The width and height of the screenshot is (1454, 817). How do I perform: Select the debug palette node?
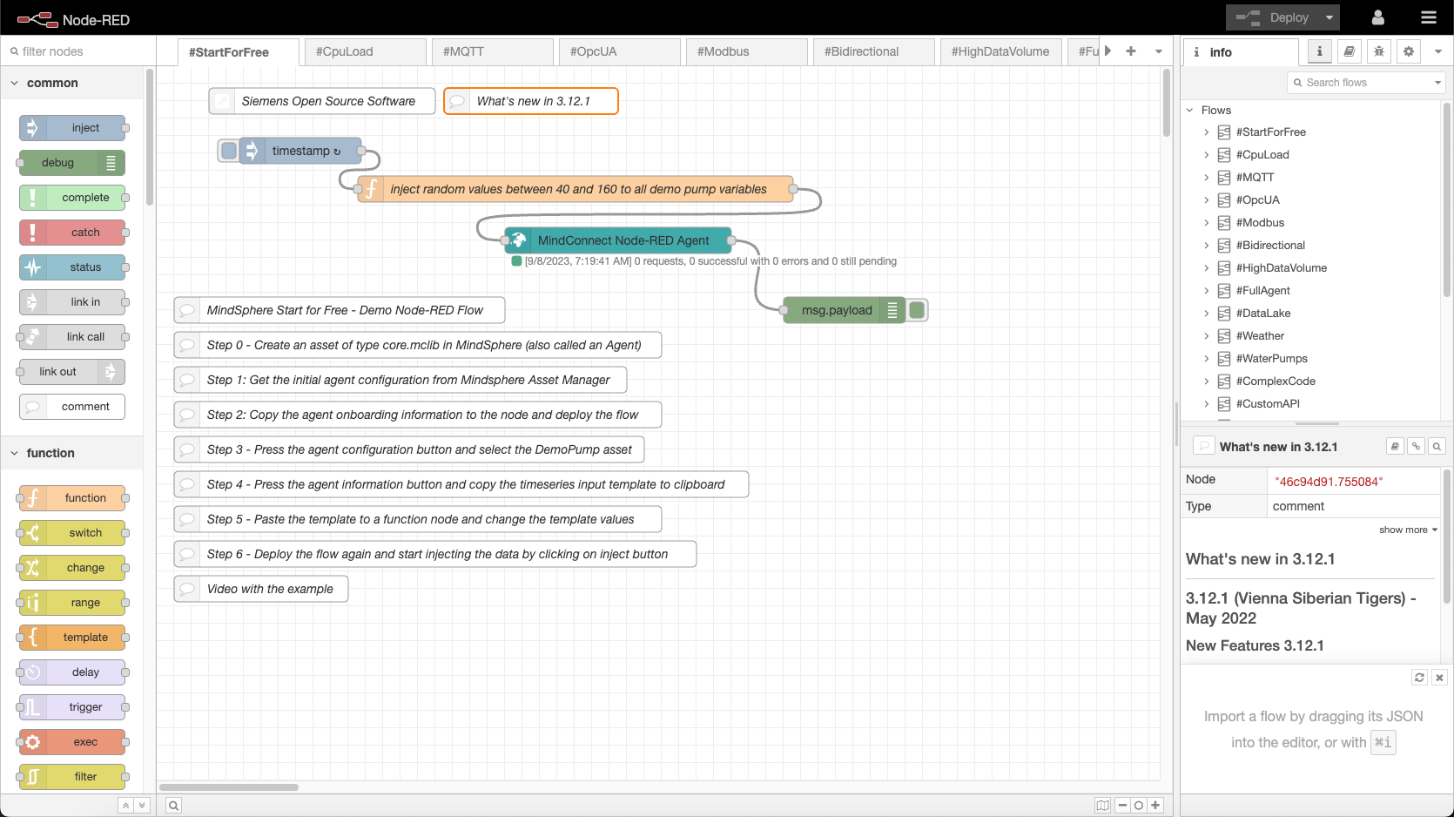tap(72, 163)
